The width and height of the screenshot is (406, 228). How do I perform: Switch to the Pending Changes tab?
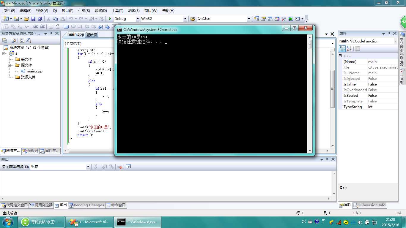click(x=86, y=205)
